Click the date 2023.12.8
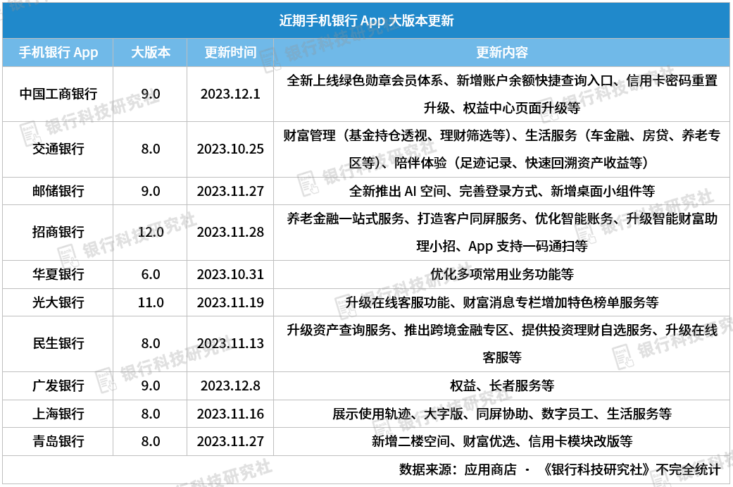 [x=230, y=386]
